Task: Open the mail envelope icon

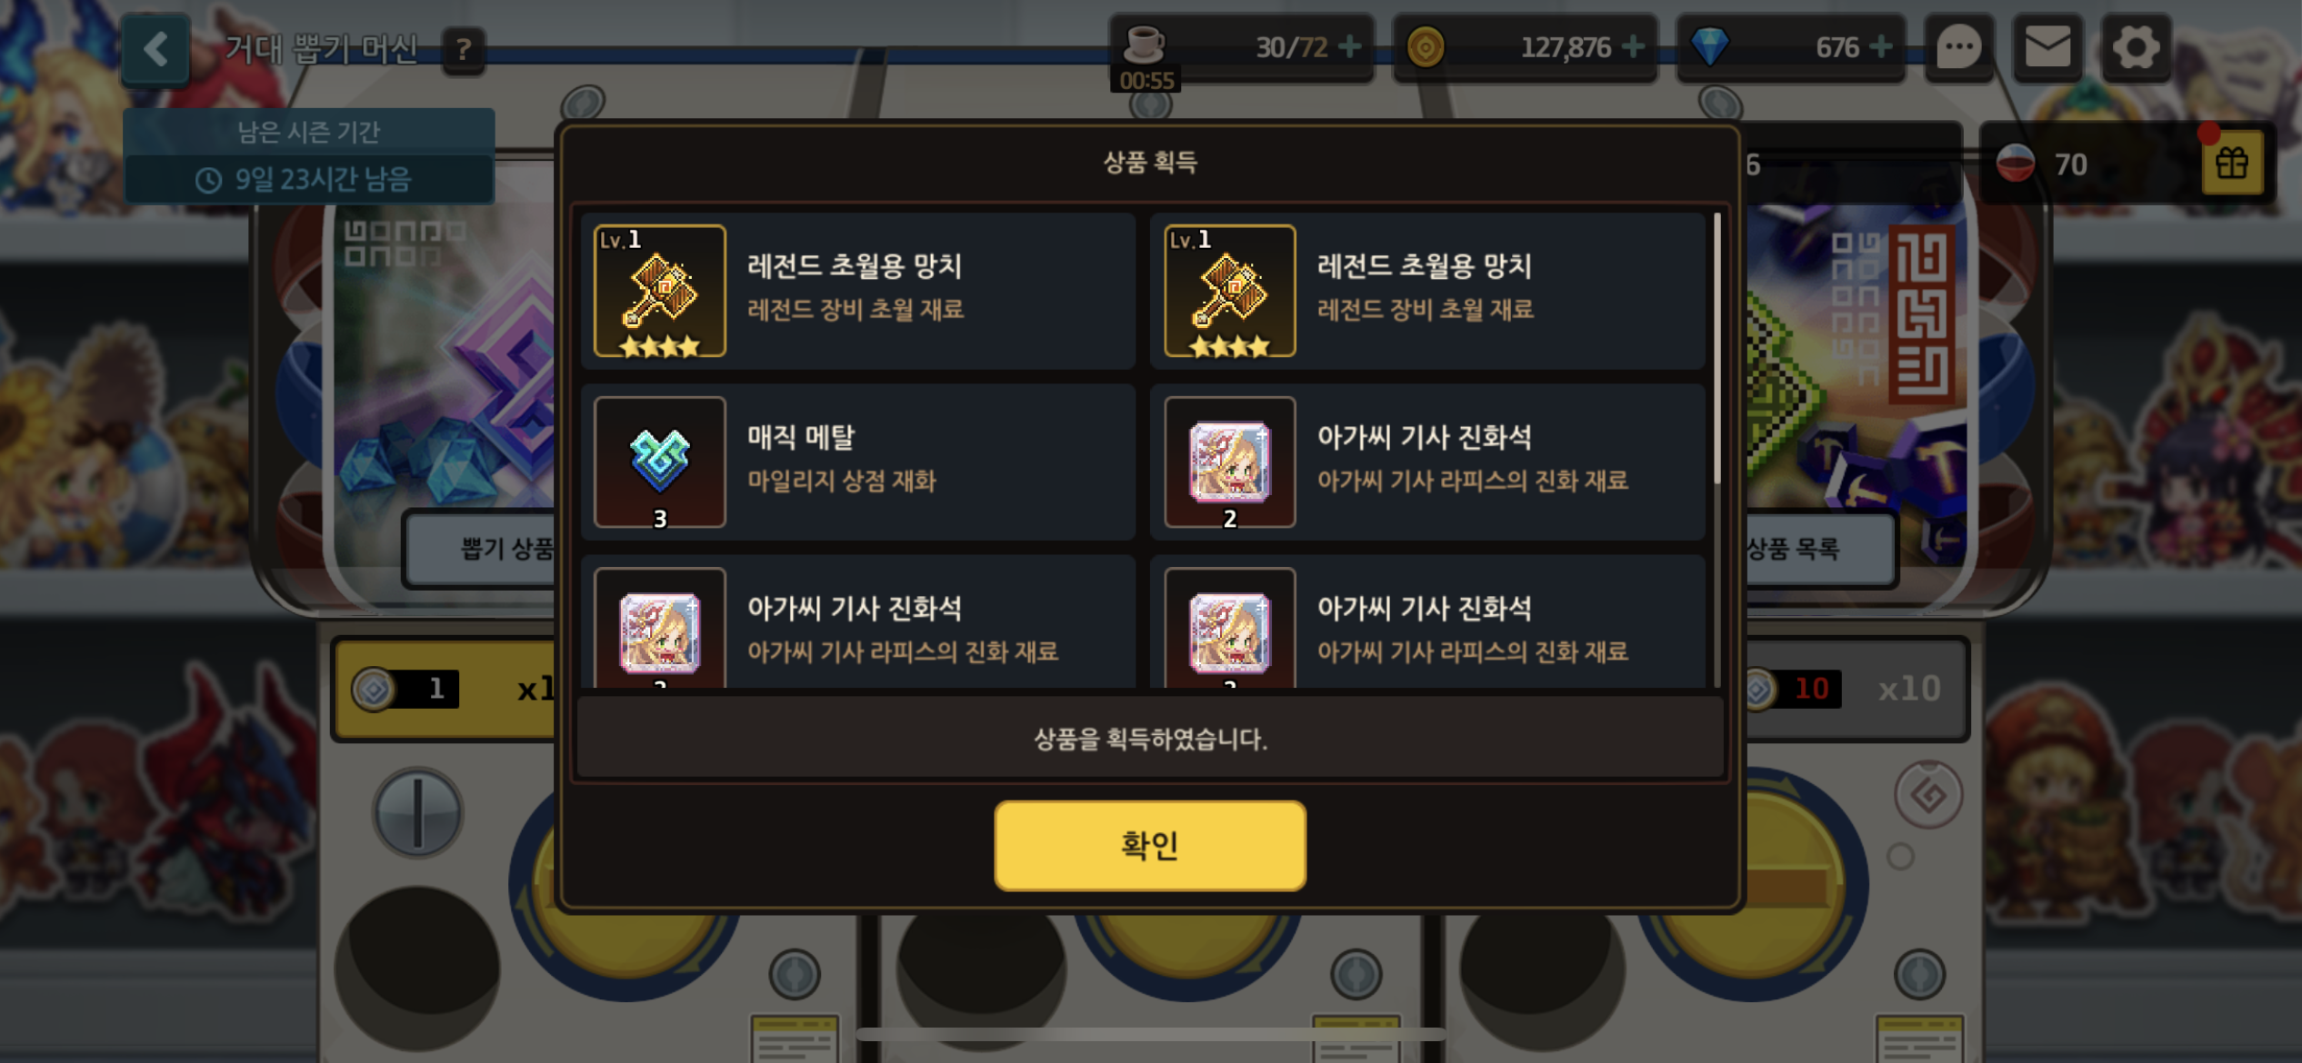Action: [2047, 47]
